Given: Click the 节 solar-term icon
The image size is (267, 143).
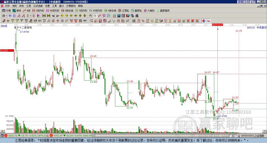Looking at the screenshot, I should coord(104,16).
